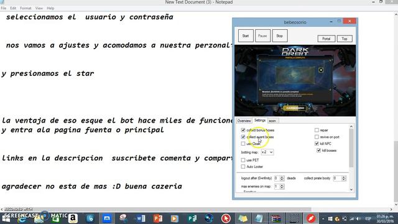Click the fullscreen icon in the DarkOrbit preview
Viewport: 398px width, 224px height.
click(x=321, y=70)
